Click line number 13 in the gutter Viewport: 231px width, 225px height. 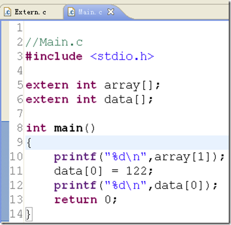[16, 200]
